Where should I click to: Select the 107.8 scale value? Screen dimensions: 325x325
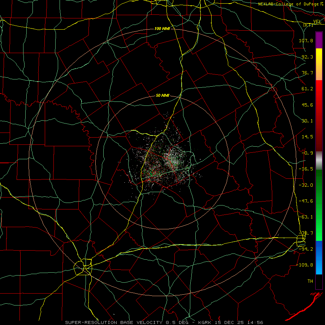pos(306,40)
